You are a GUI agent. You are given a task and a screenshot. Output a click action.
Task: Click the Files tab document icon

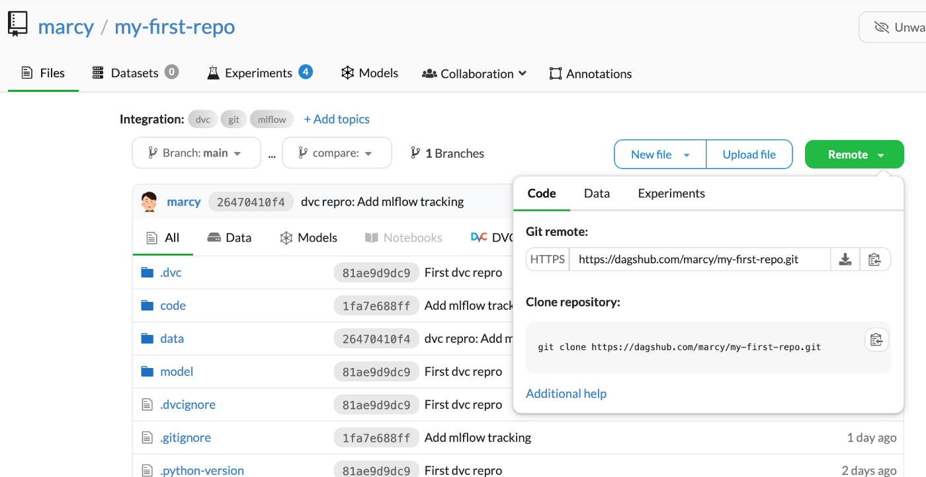27,73
